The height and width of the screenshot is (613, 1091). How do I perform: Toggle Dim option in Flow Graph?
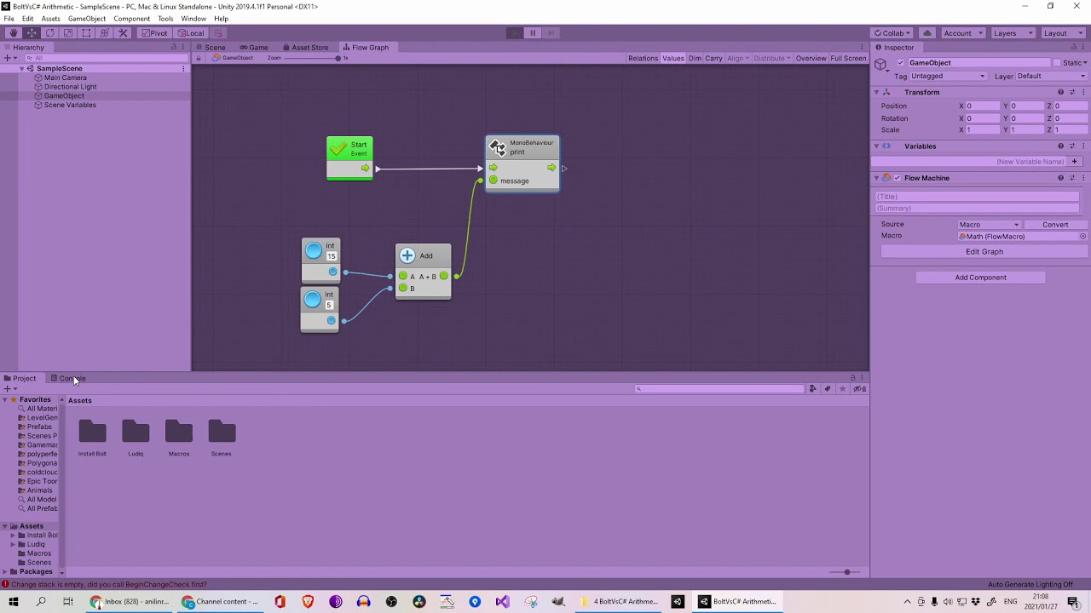click(x=695, y=58)
